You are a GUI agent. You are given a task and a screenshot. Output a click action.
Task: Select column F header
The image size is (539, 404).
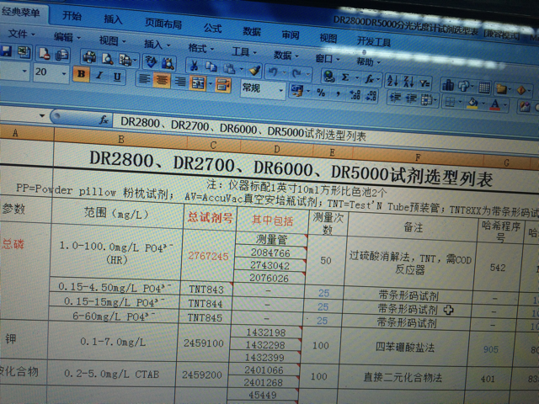point(418,157)
